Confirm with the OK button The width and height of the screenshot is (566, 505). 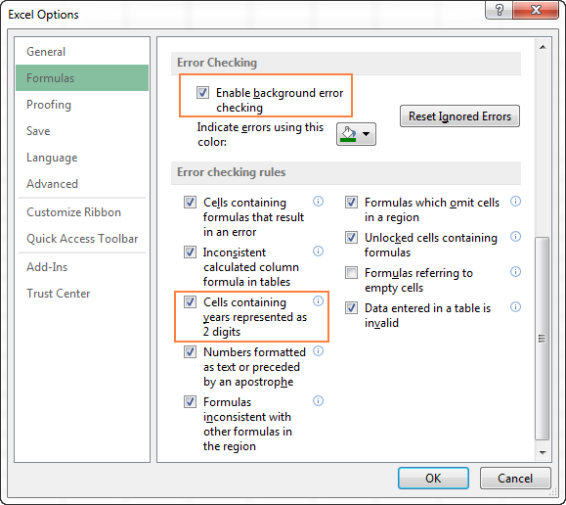tap(433, 479)
